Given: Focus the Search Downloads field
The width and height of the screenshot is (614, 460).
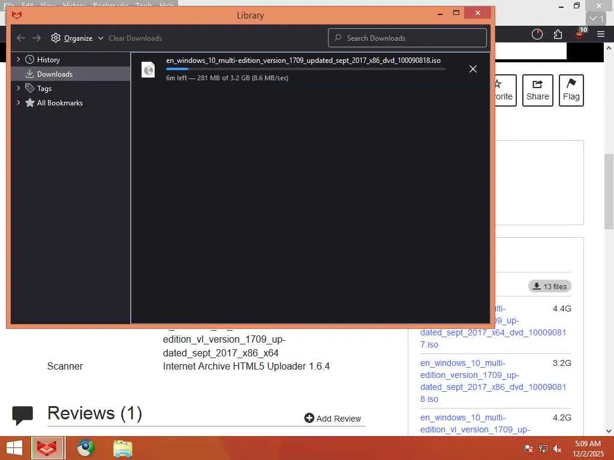Looking at the screenshot, I should 407,38.
